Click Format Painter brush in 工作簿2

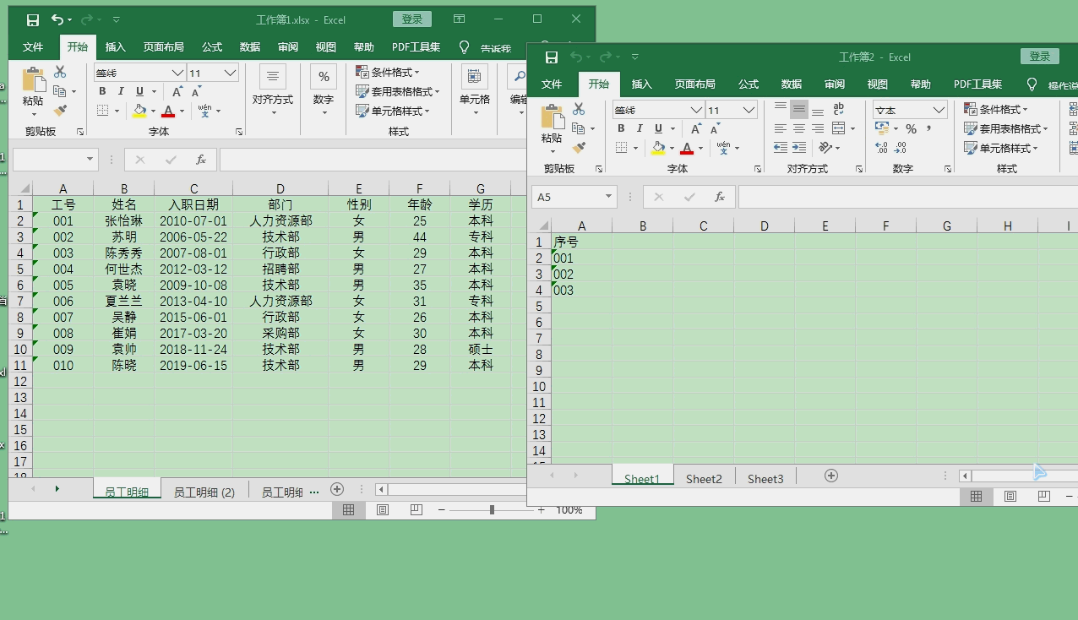(579, 148)
